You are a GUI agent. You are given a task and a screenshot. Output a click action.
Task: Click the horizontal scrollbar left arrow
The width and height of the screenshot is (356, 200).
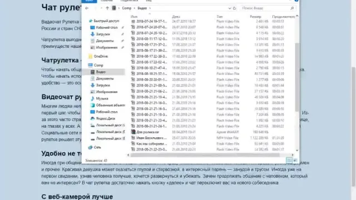click(x=128, y=155)
